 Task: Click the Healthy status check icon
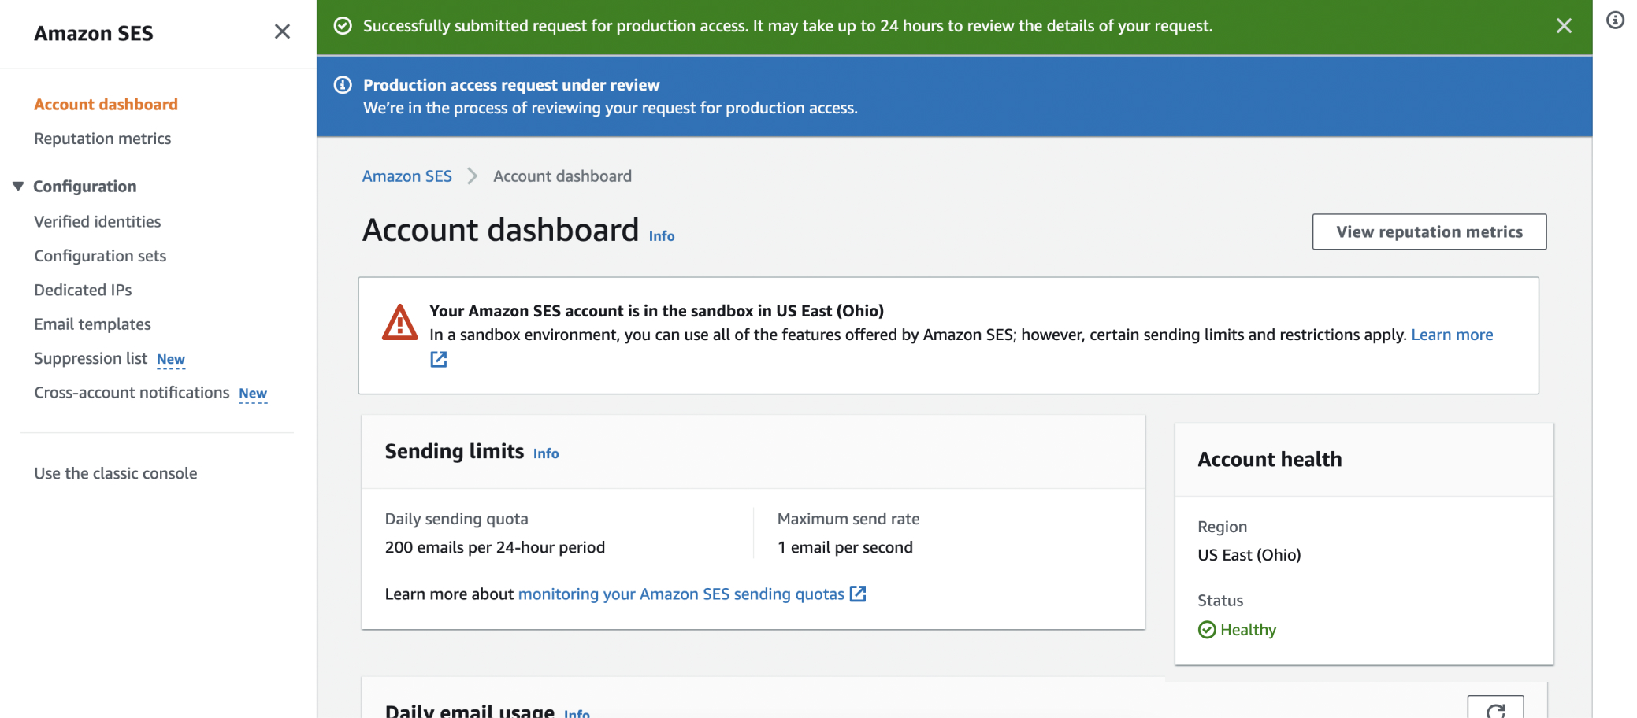pos(1206,629)
